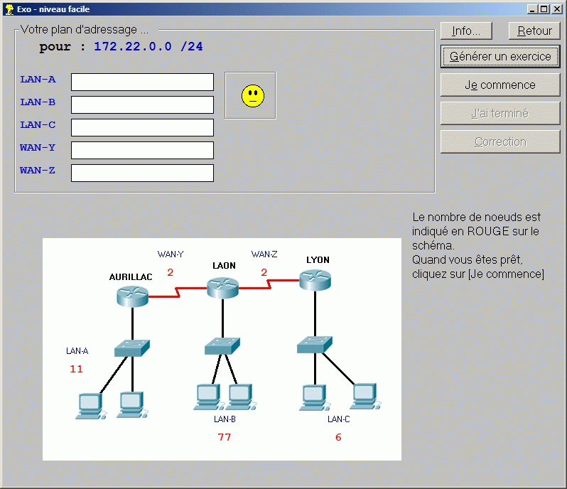Click the Retour button
This screenshot has height=489, width=567.
tap(534, 31)
